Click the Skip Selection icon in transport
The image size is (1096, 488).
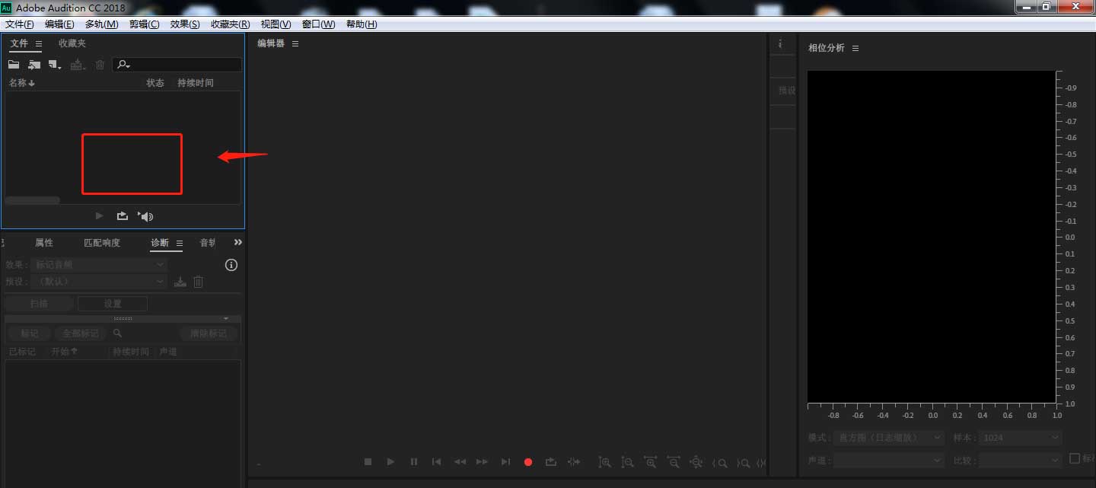pos(574,461)
